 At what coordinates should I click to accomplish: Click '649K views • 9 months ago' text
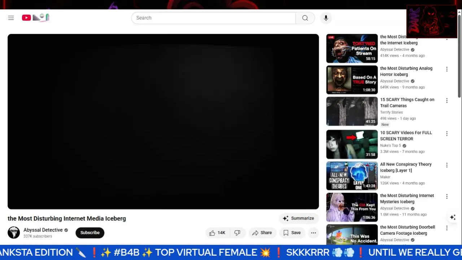click(x=402, y=87)
